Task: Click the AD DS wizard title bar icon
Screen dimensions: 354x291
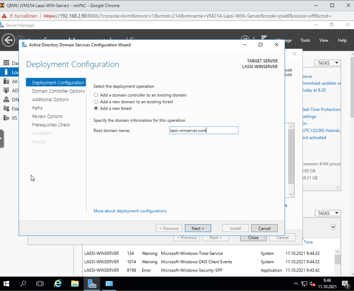Action: tap(25, 45)
